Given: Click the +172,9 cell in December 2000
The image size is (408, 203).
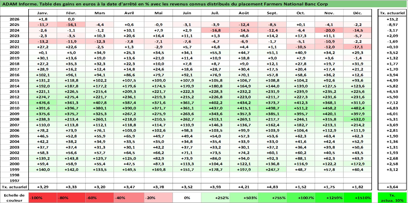Looking at the screenshot, I should (357, 164).
